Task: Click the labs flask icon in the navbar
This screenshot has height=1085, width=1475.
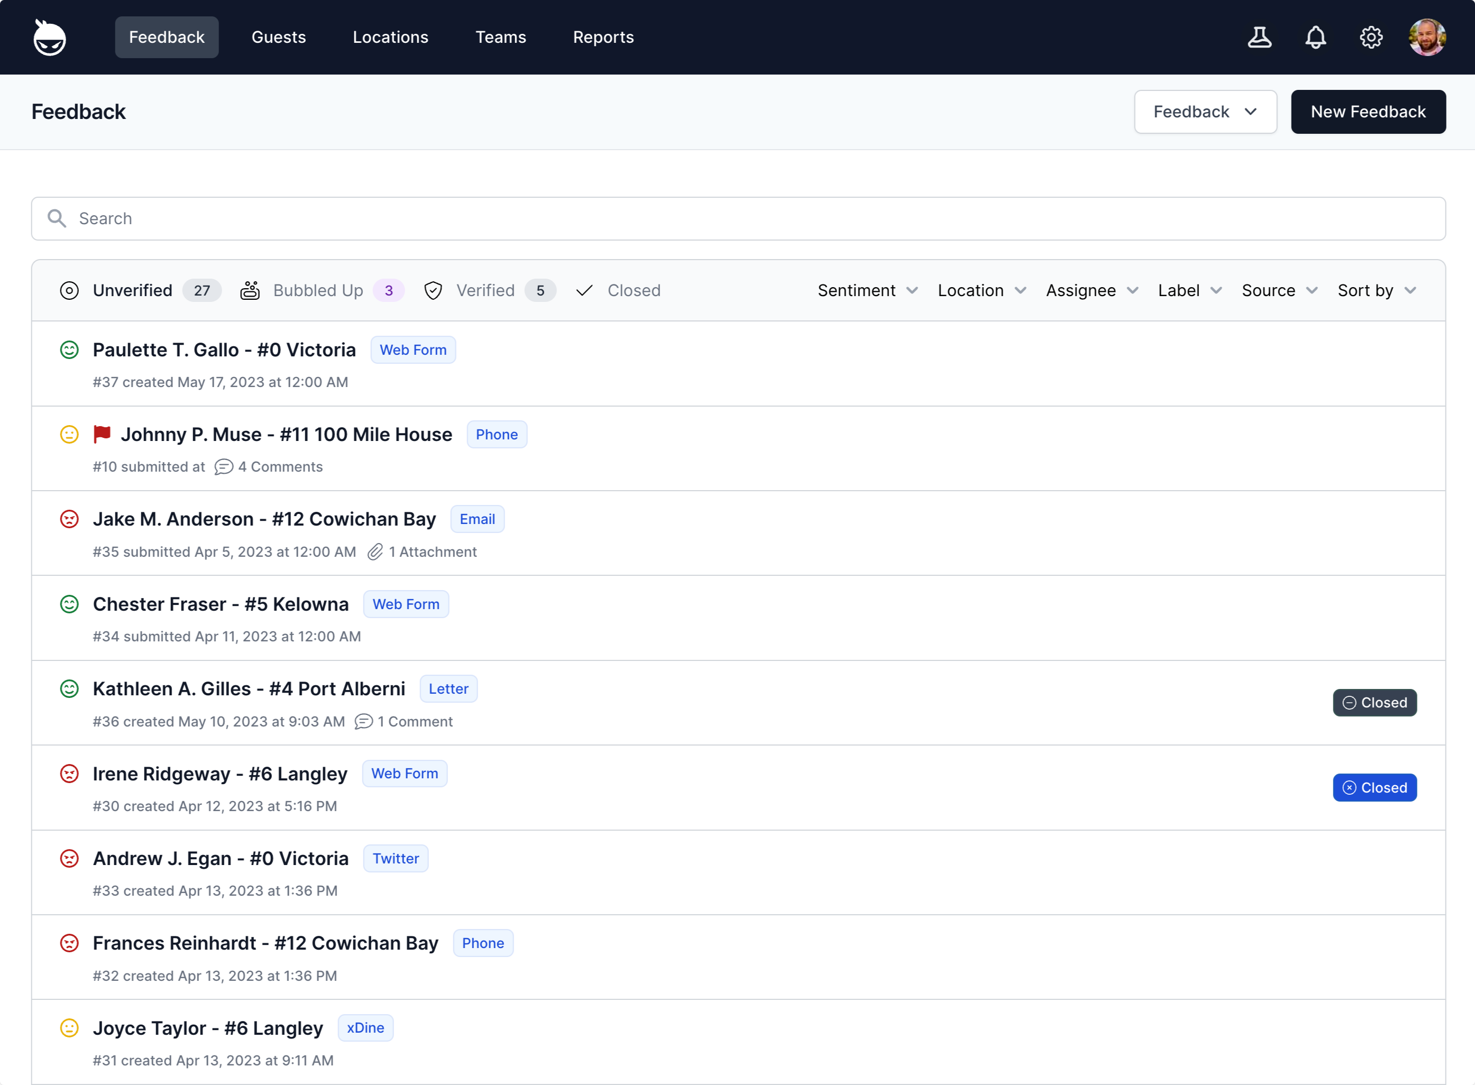Action: click(x=1260, y=37)
